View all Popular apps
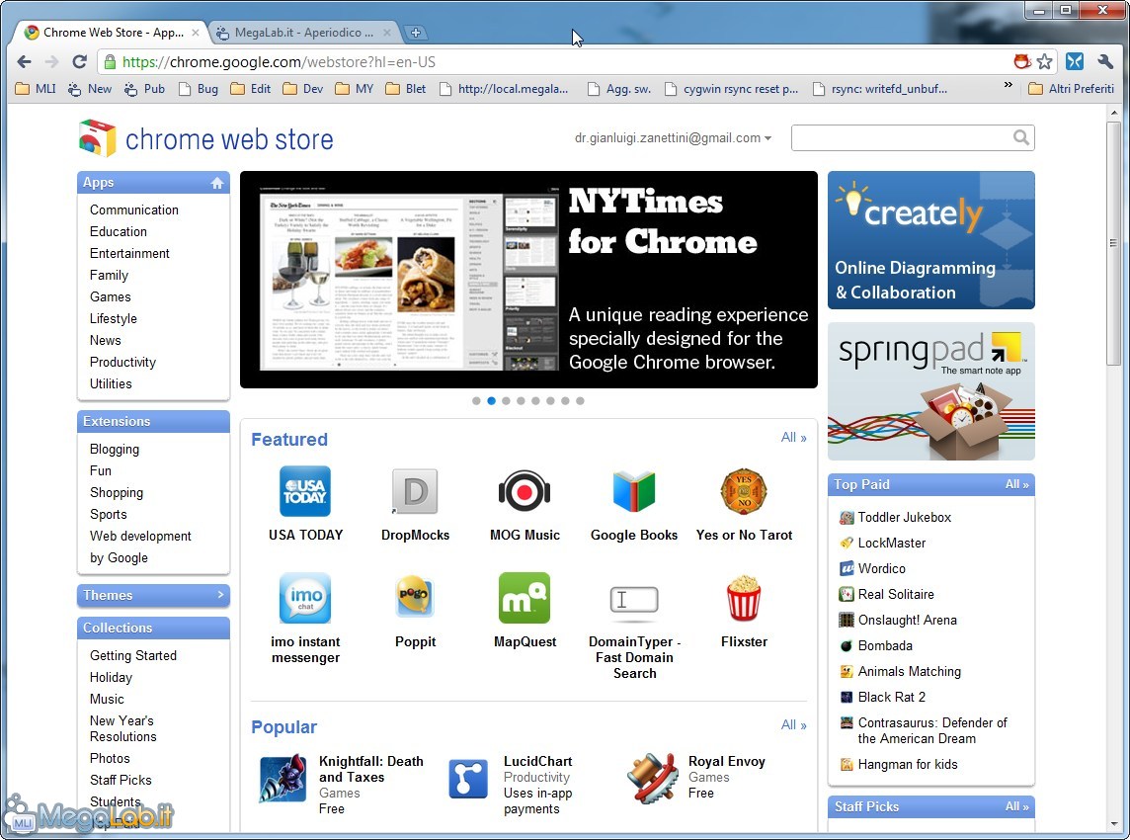1130x840 pixels. pyautogui.click(x=793, y=724)
